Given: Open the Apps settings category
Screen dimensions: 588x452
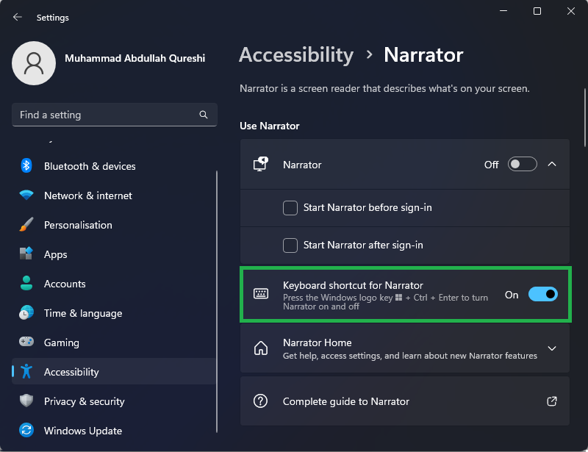Looking at the screenshot, I should [55, 254].
